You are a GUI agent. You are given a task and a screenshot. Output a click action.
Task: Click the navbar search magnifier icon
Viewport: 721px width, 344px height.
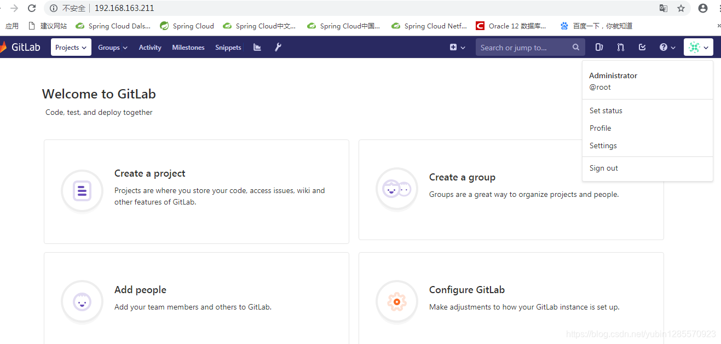point(576,48)
